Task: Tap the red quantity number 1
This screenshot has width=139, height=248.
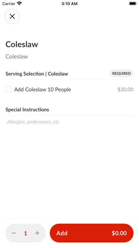Action: pyautogui.click(x=26, y=233)
